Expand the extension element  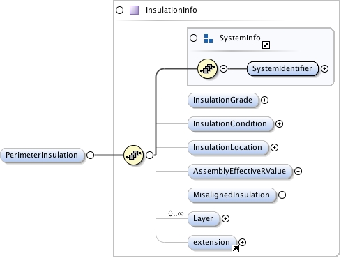coord(242,242)
